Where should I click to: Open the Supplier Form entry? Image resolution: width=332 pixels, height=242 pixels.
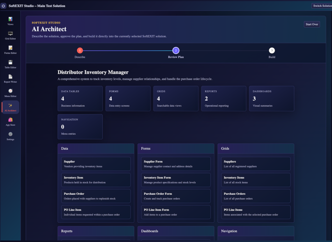click(176, 164)
